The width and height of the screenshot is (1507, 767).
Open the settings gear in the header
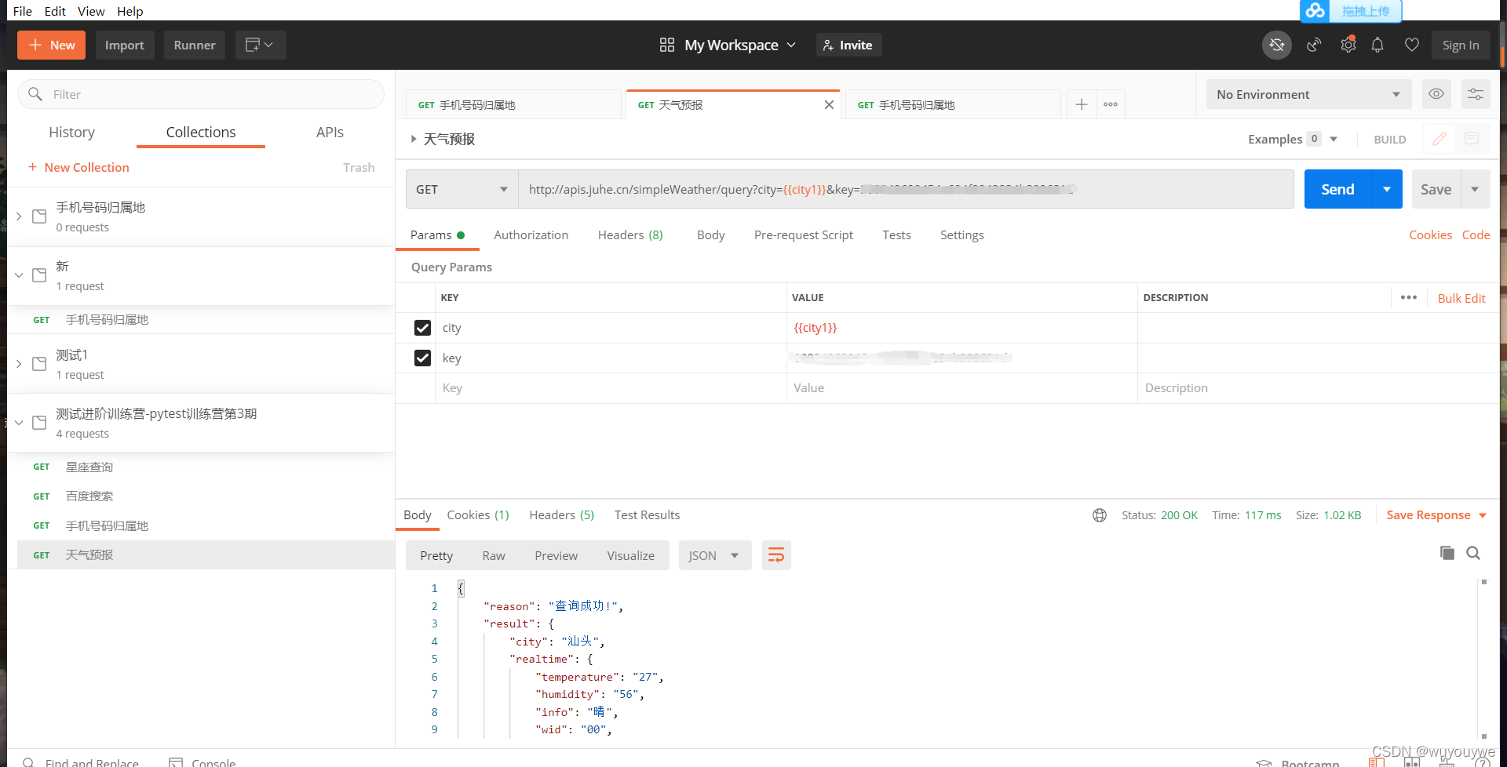click(x=1348, y=45)
